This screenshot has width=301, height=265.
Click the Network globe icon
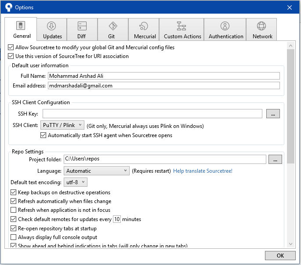261,26
